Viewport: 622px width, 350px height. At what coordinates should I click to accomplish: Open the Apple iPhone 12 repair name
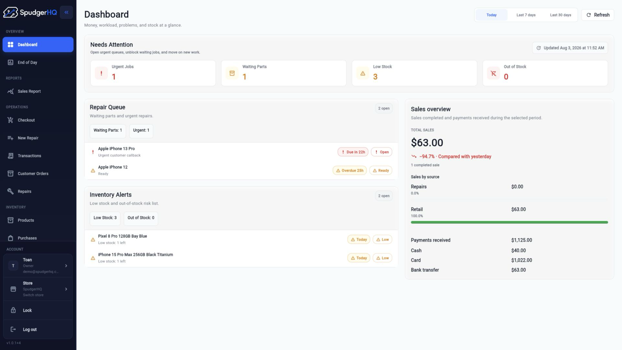pyautogui.click(x=113, y=167)
